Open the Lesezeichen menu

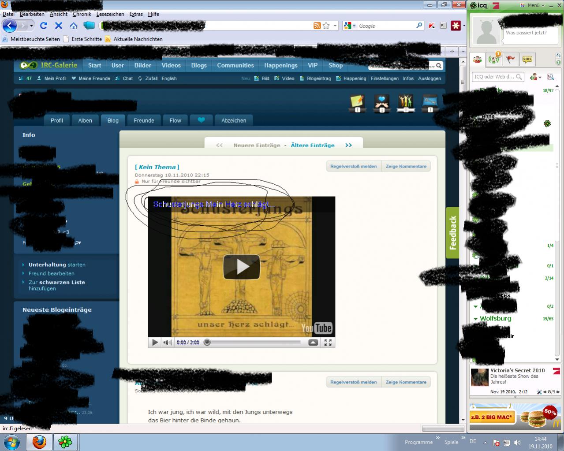point(110,14)
